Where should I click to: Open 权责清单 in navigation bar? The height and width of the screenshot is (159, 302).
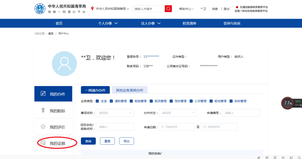pos(190,23)
